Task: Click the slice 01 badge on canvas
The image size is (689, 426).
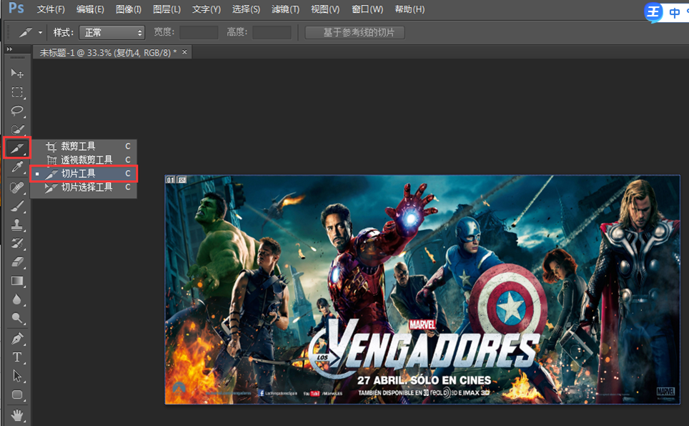Action: click(170, 179)
